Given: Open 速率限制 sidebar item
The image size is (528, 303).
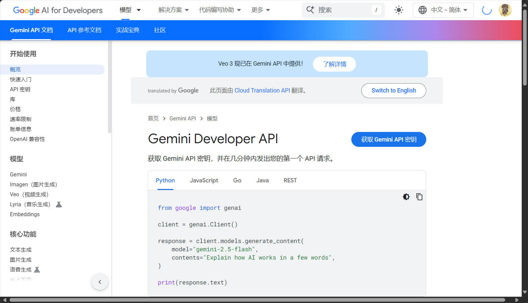Looking at the screenshot, I should [21, 119].
